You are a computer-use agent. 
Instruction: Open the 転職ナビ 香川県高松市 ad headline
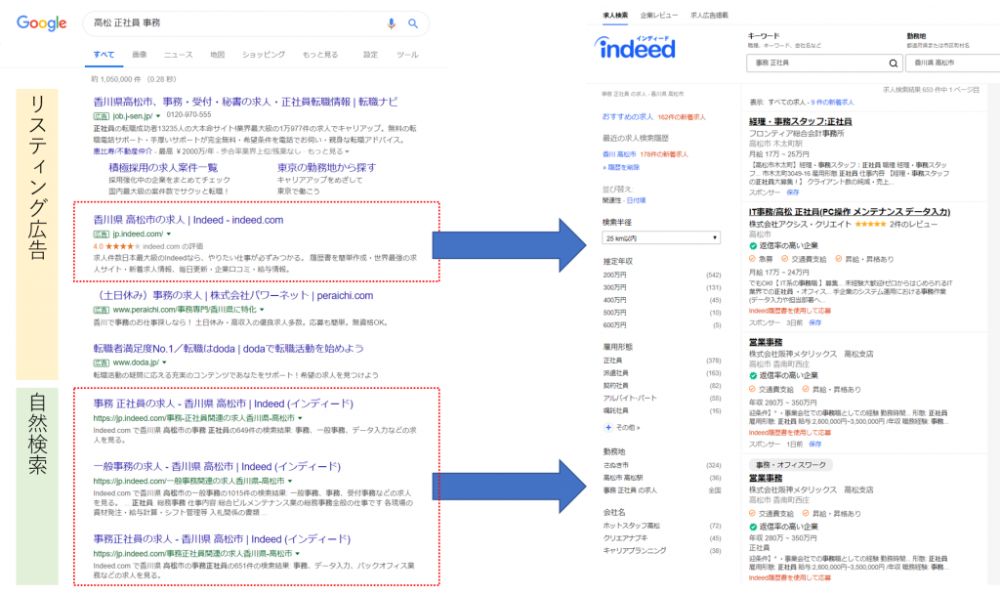tap(245, 102)
